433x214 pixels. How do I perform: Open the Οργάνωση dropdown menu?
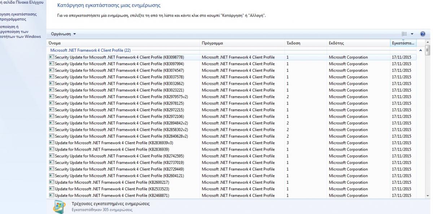point(64,34)
